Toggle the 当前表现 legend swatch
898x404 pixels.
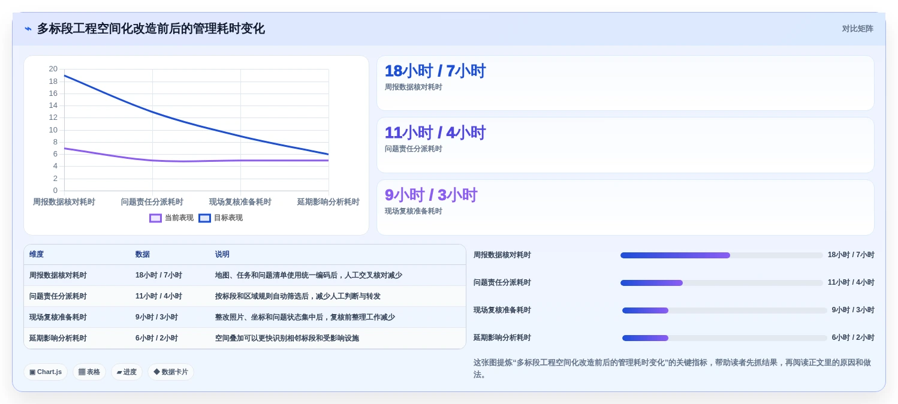156,218
